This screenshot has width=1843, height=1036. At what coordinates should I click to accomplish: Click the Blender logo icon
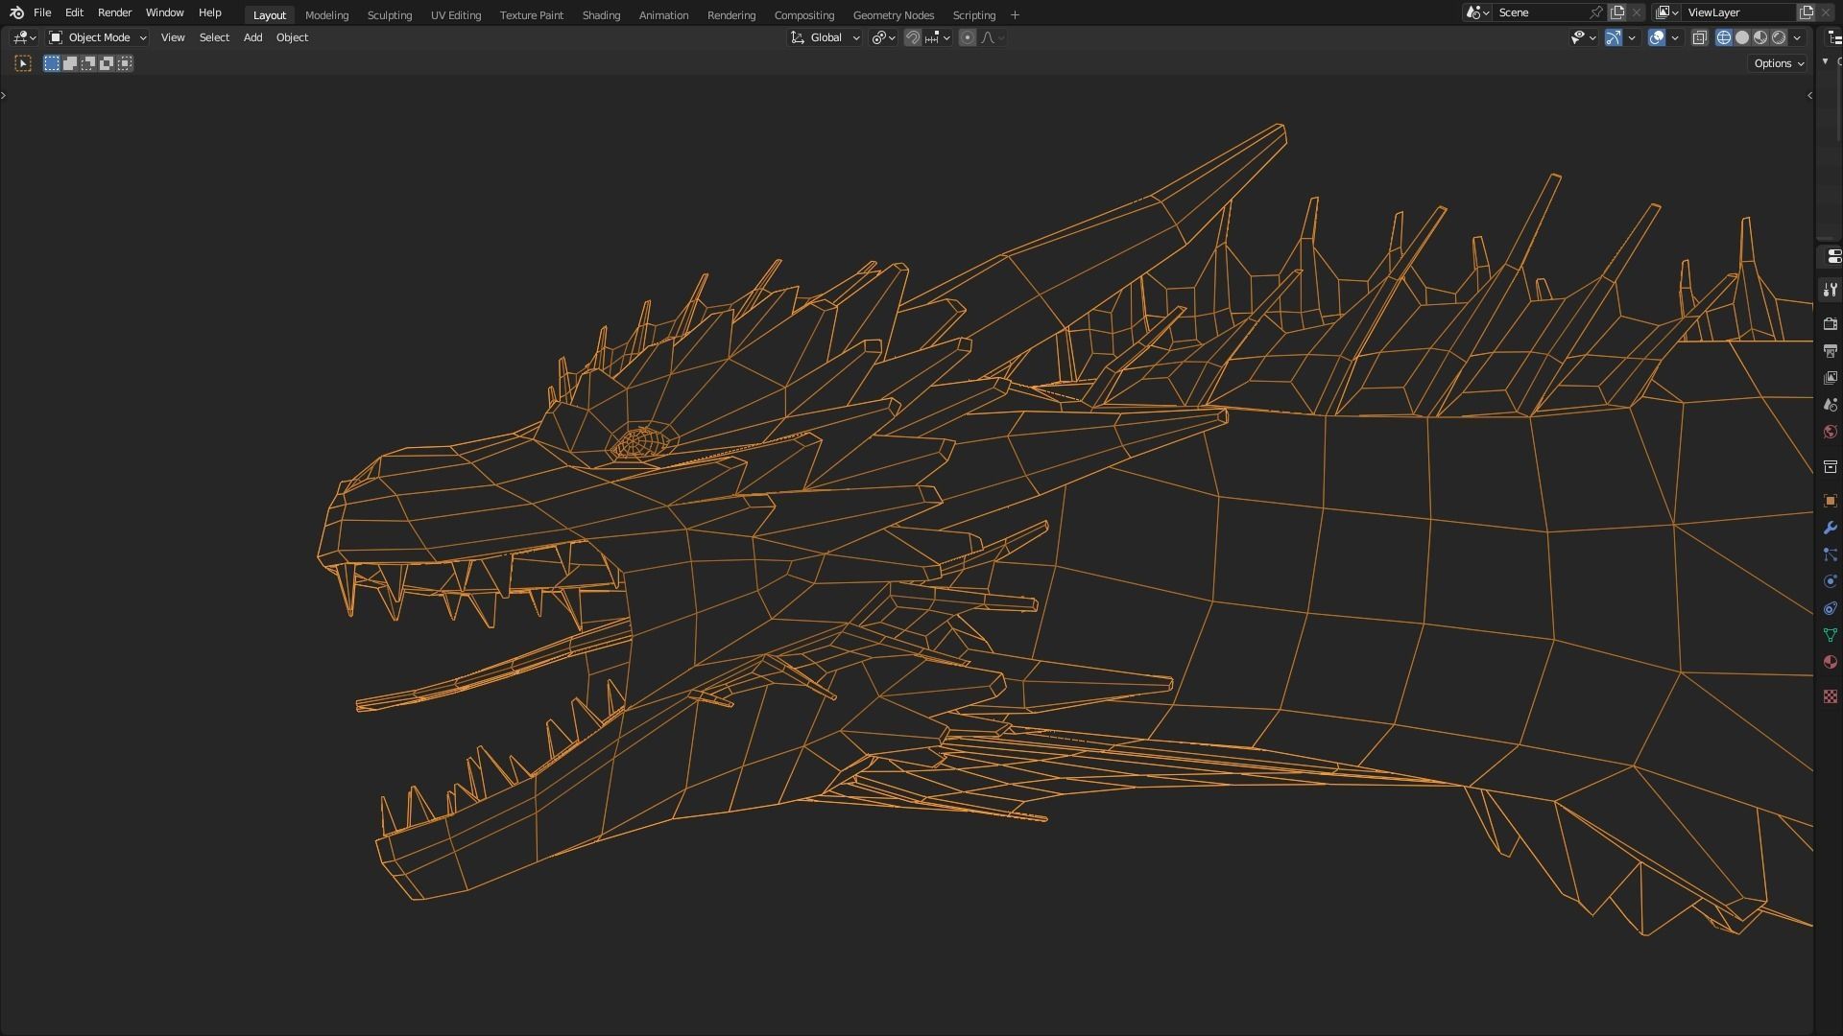tap(16, 12)
